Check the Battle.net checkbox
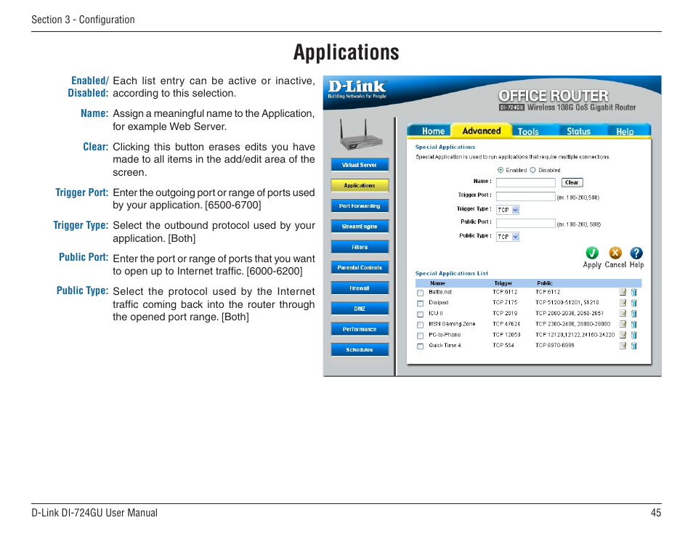This screenshot has width=693, height=536. [x=421, y=293]
